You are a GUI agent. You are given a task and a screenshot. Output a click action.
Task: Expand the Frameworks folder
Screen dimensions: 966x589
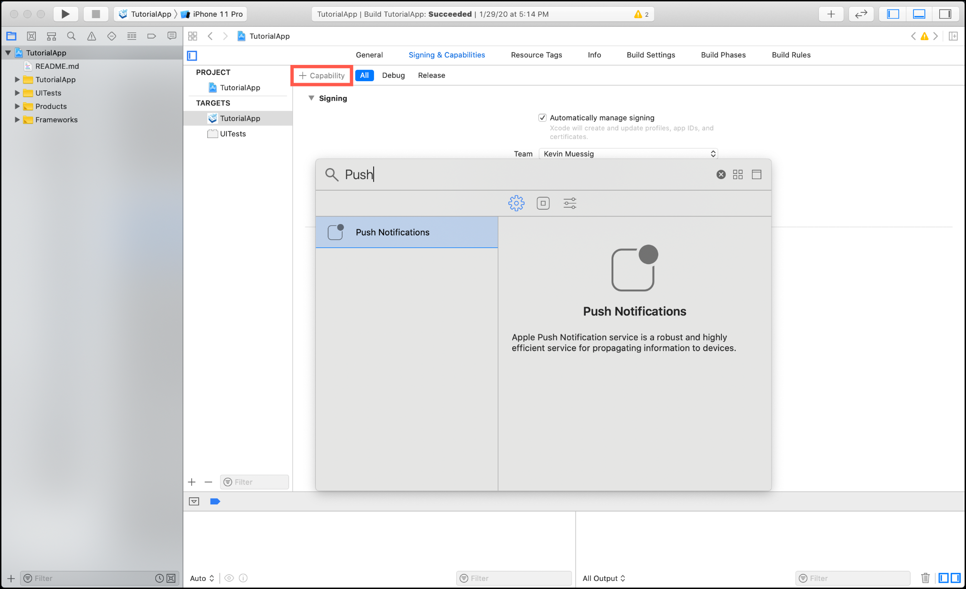[17, 120]
